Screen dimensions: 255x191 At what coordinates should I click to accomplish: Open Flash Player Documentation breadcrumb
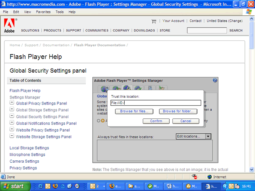[100, 45]
